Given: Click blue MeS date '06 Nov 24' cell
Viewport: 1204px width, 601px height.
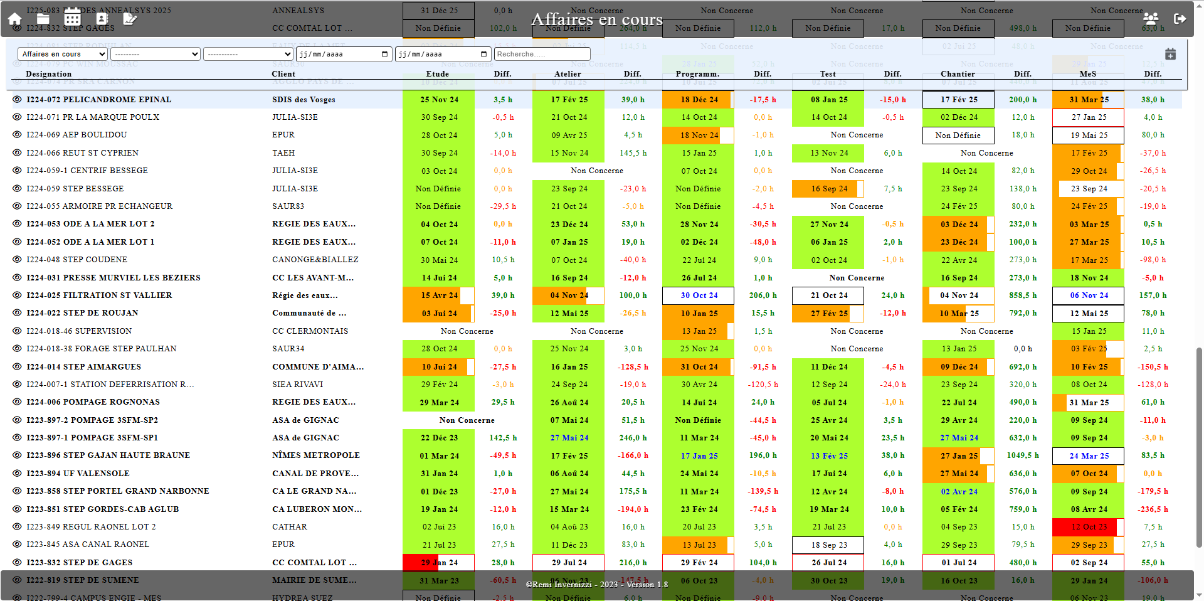Looking at the screenshot, I should coord(1088,295).
